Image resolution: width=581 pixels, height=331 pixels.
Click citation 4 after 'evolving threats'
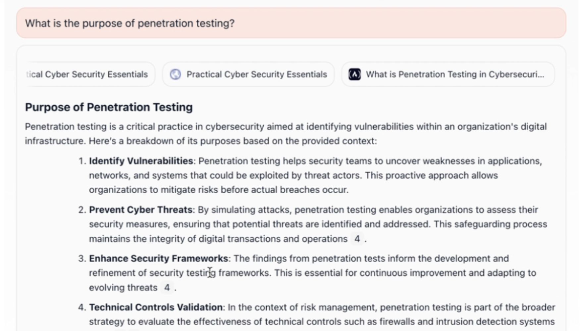point(167,287)
